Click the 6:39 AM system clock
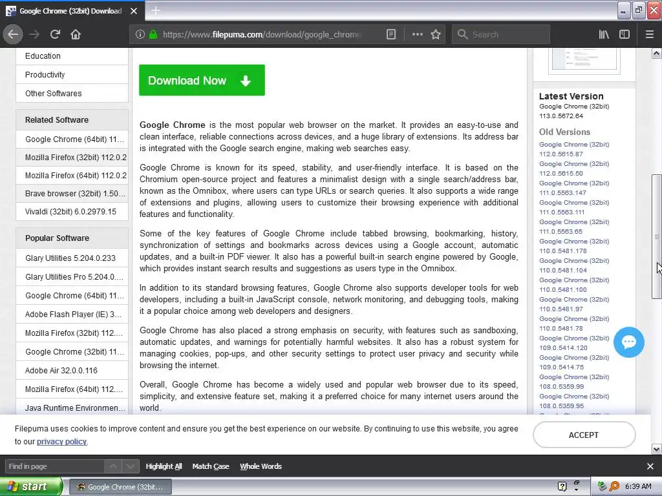Screen dimensions: 662x496 tap(638, 486)
